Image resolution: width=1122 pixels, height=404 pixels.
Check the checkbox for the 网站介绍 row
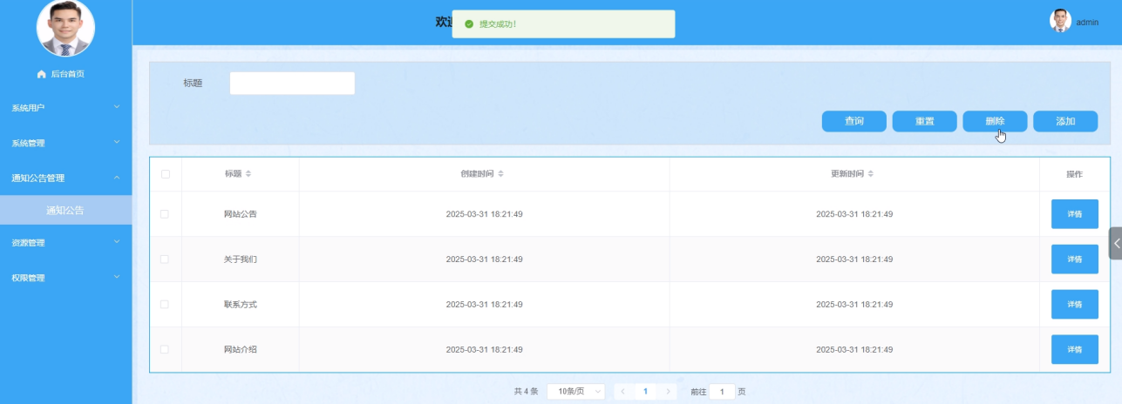(x=165, y=349)
